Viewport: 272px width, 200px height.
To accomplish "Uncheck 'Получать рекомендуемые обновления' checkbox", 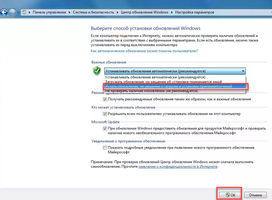I will click(105, 99).
